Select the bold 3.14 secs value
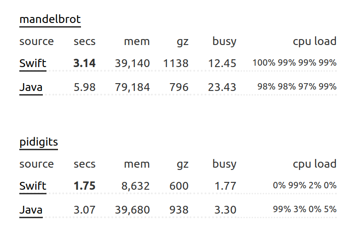This screenshot has height=226, width=352. tap(85, 63)
